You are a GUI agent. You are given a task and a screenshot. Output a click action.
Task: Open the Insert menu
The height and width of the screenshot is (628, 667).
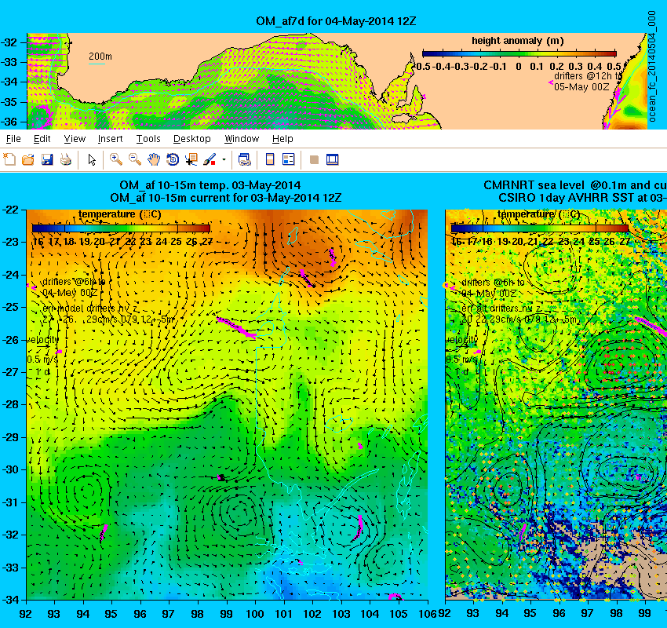110,139
